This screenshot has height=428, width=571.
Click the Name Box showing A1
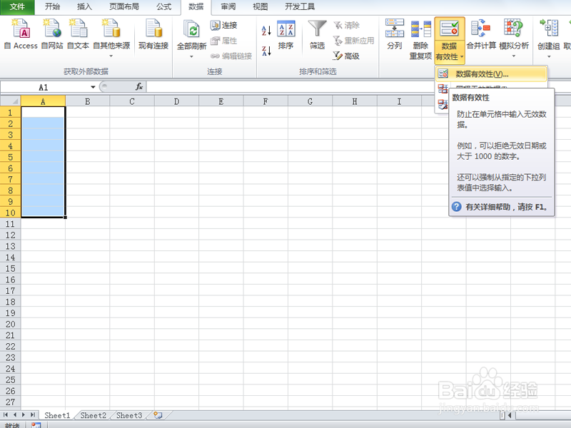[45, 87]
